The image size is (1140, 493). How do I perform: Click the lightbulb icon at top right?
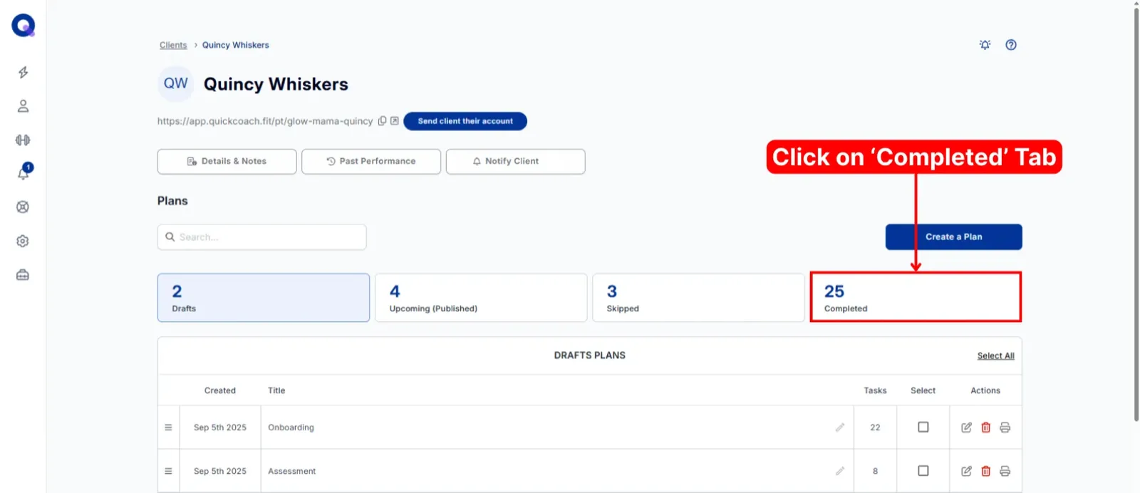[985, 45]
